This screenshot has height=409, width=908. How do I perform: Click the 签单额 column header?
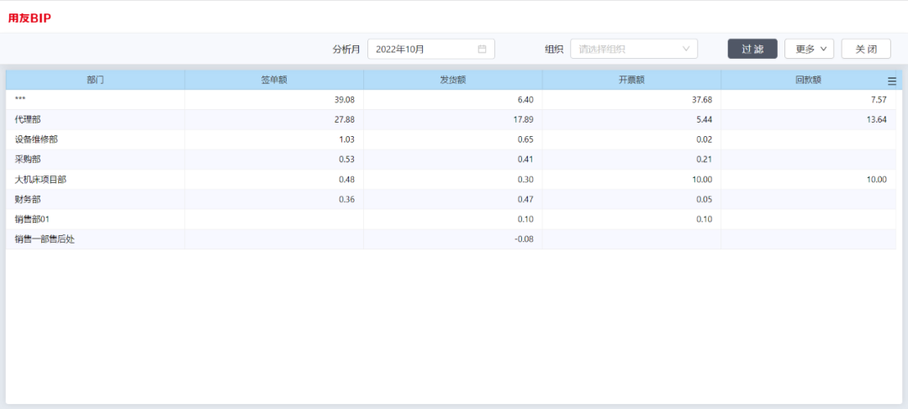(x=274, y=81)
